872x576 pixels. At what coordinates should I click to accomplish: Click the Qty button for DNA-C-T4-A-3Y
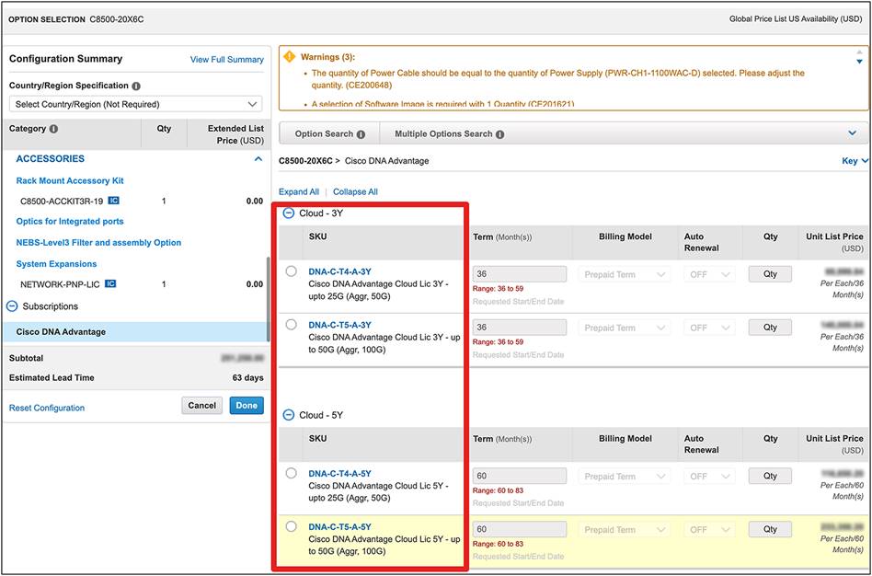770,274
